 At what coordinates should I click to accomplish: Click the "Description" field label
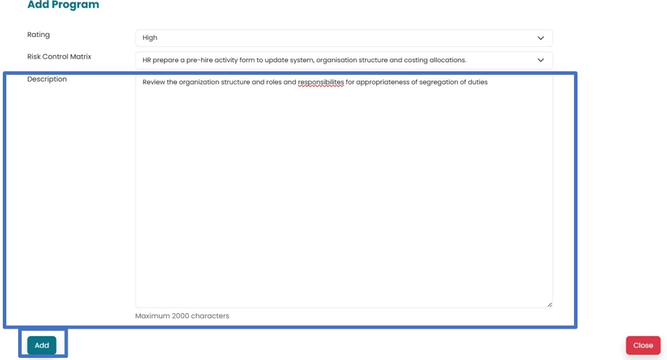point(47,79)
